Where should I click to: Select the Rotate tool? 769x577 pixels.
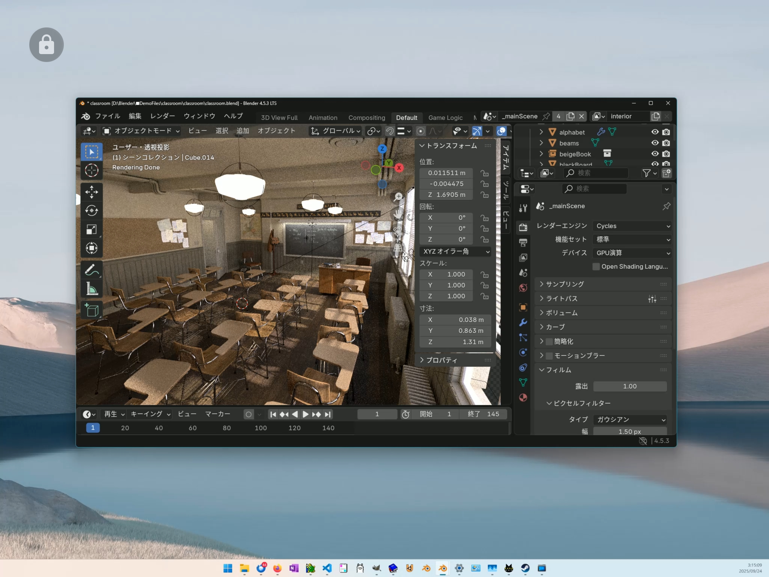pos(91,211)
